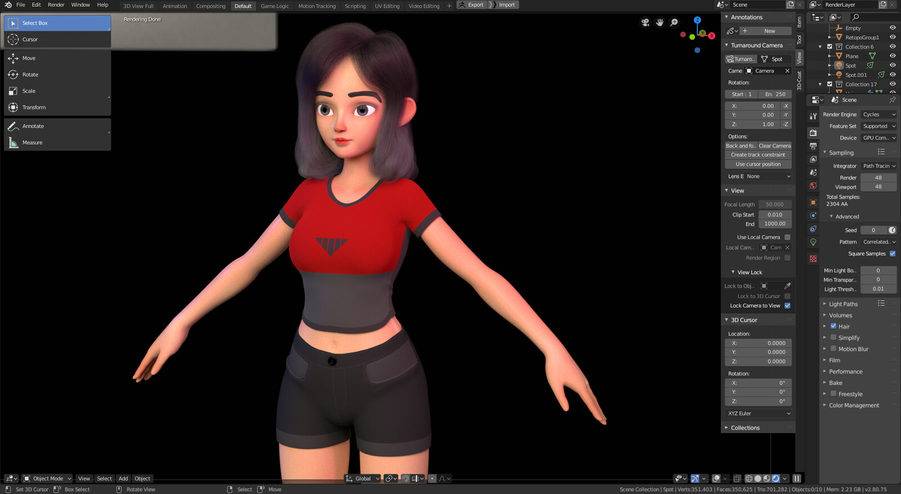The image size is (901, 494).
Task: Click the zoom view magnifier icon
Action: click(674, 23)
